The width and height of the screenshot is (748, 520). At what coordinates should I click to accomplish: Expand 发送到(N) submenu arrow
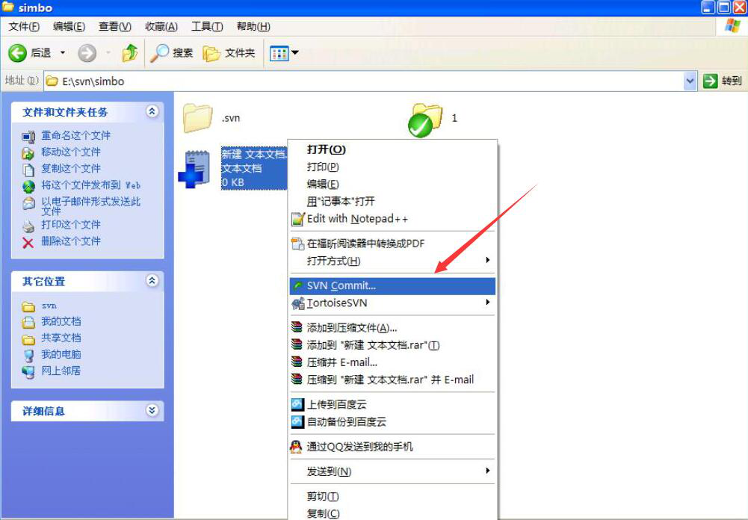pos(487,471)
